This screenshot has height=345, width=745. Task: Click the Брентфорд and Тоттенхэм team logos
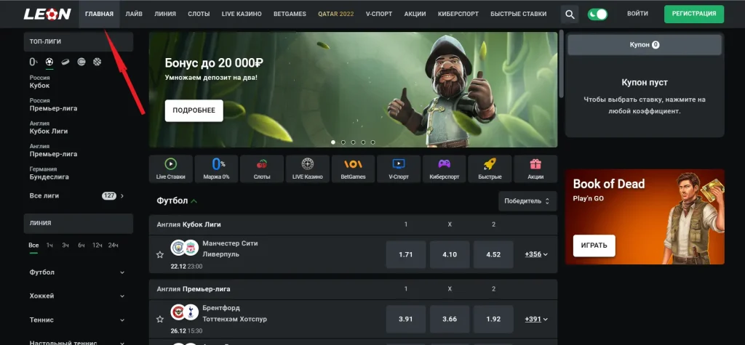184,312
